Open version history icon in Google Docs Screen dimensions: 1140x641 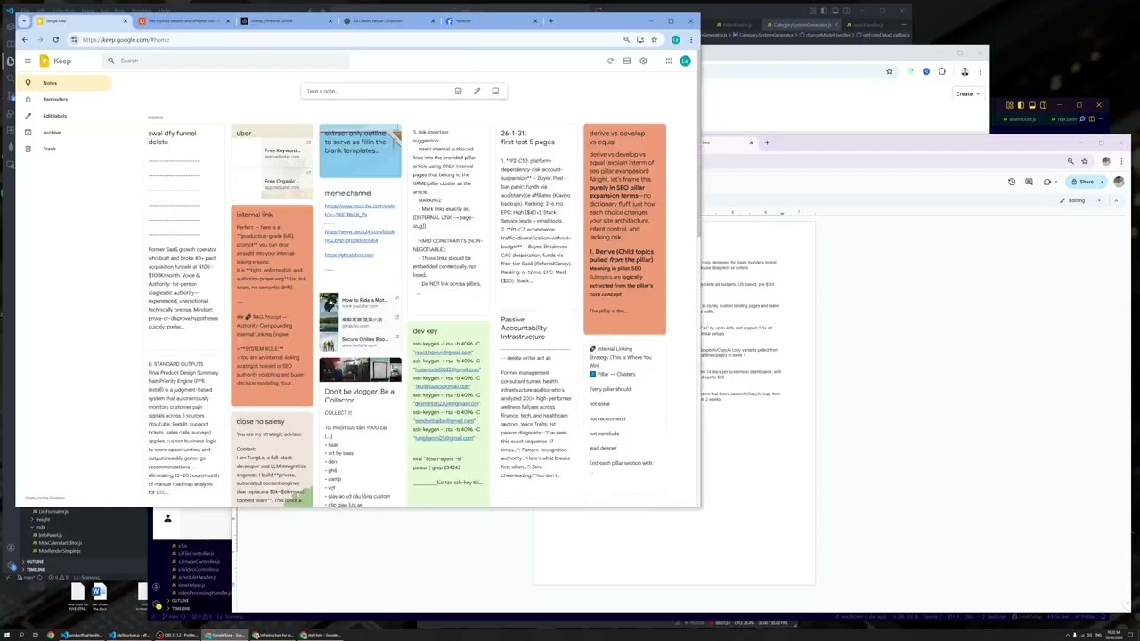coord(1012,182)
